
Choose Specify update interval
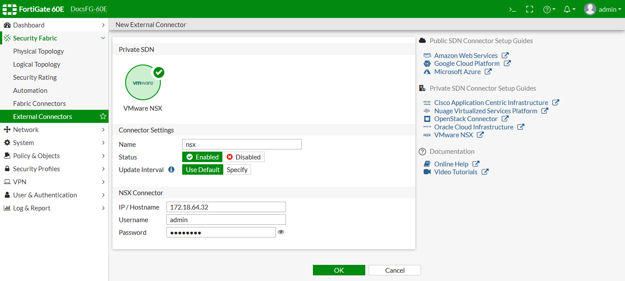237,169
